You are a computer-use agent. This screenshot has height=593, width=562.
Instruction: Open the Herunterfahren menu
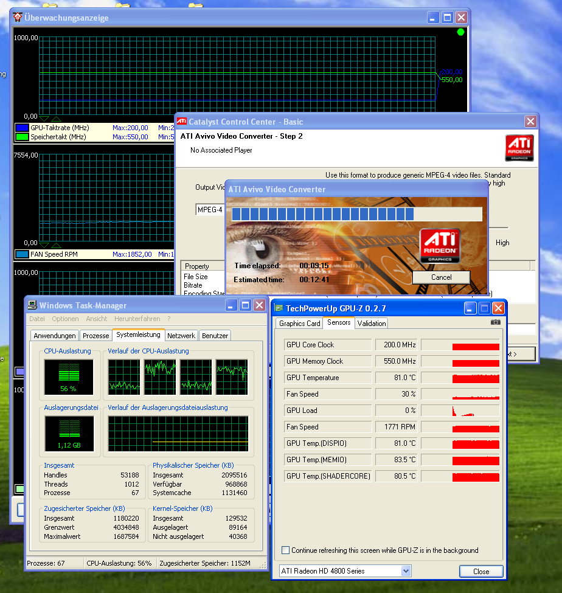click(137, 319)
